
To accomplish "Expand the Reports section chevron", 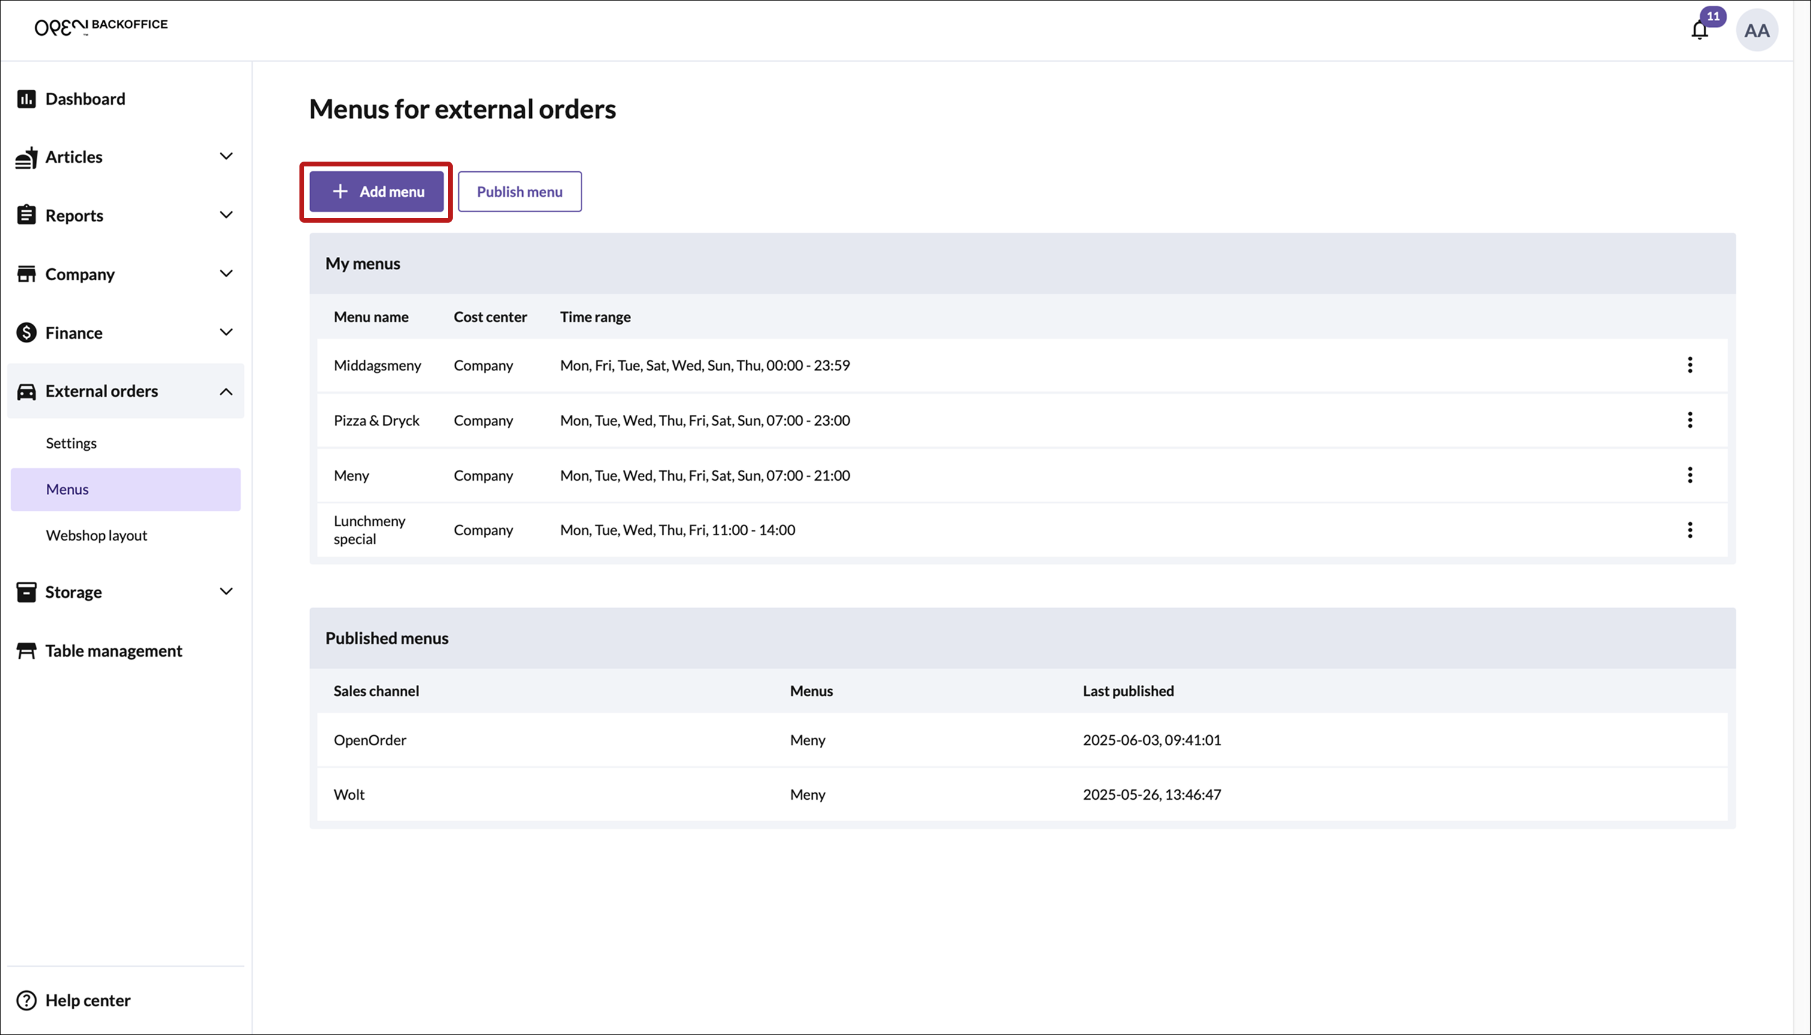I will [x=226, y=215].
